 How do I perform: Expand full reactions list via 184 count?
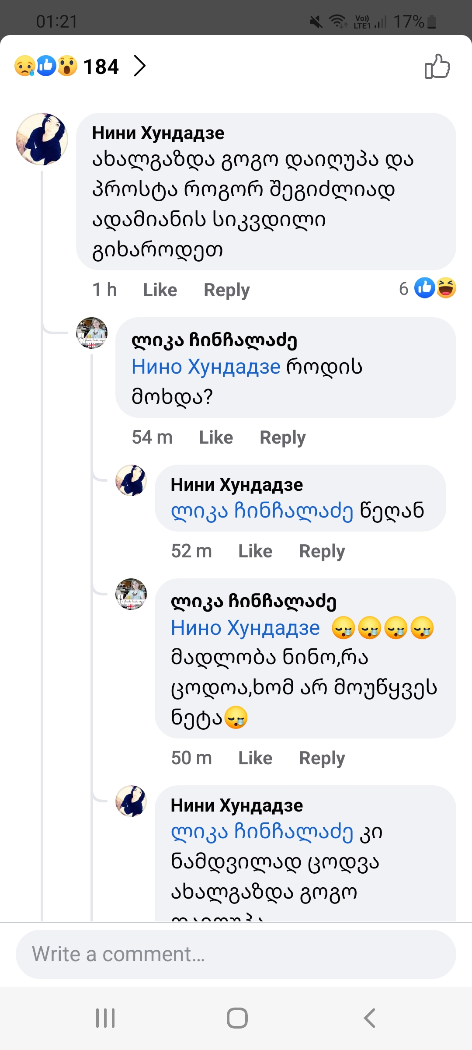pos(101,66)
